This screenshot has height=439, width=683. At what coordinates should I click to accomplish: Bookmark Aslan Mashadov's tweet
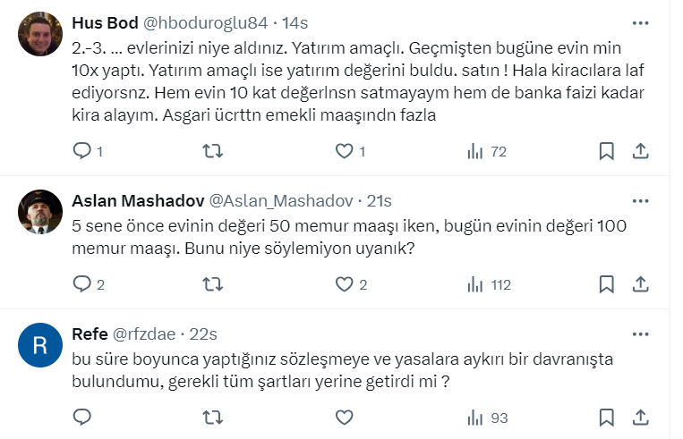[x=606, y=284]
